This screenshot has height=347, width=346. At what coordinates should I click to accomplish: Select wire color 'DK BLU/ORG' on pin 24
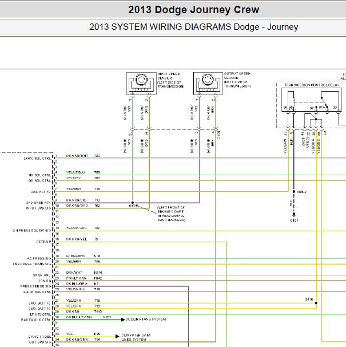point(77,283)
